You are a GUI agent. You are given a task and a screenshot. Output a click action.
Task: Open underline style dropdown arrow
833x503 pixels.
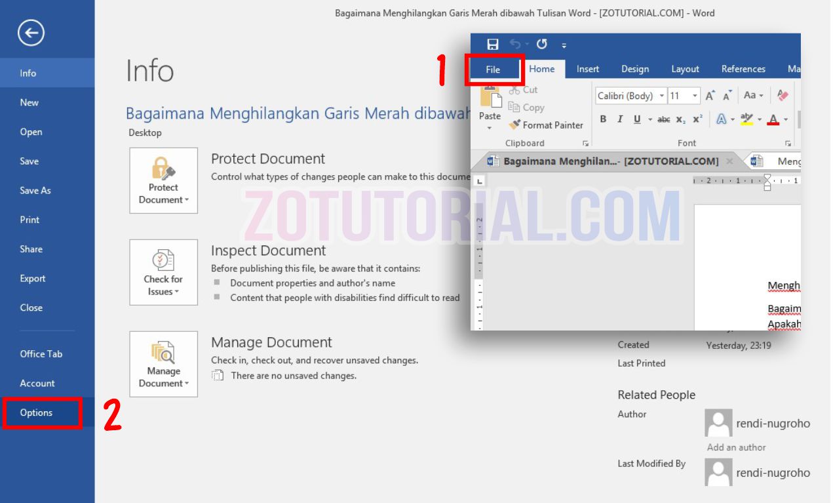pyautogui.click(x=650, y=120)
